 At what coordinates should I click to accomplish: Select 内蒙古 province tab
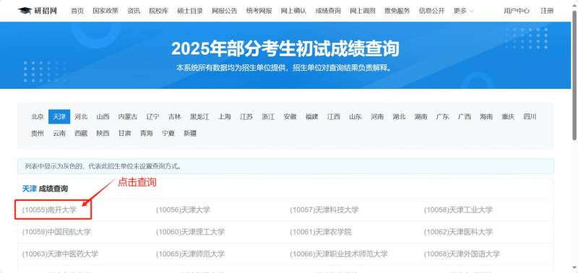(x=128, y=117)
